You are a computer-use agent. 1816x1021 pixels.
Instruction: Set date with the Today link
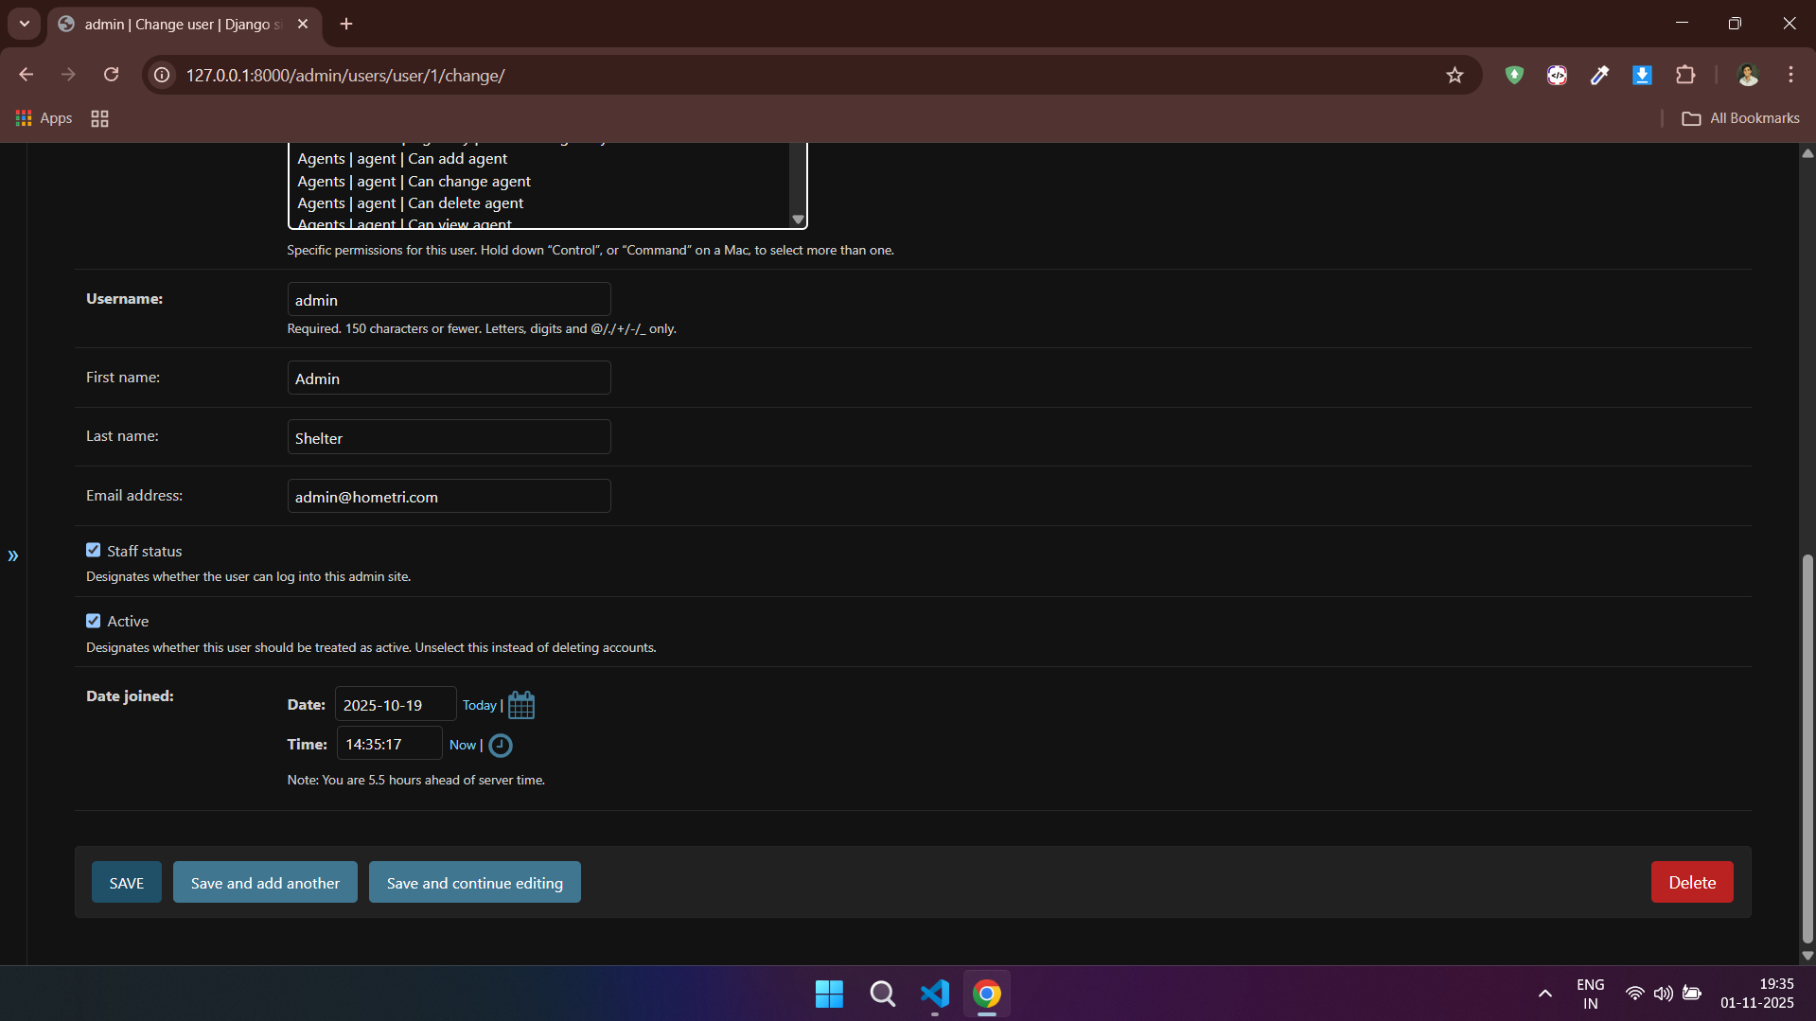pos(480,705)
